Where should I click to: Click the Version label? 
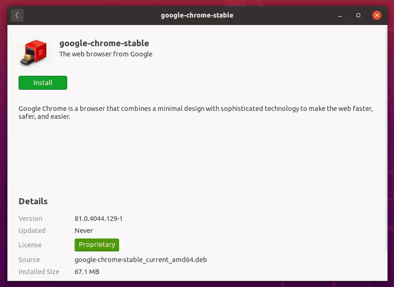click(x=31, y=219)
